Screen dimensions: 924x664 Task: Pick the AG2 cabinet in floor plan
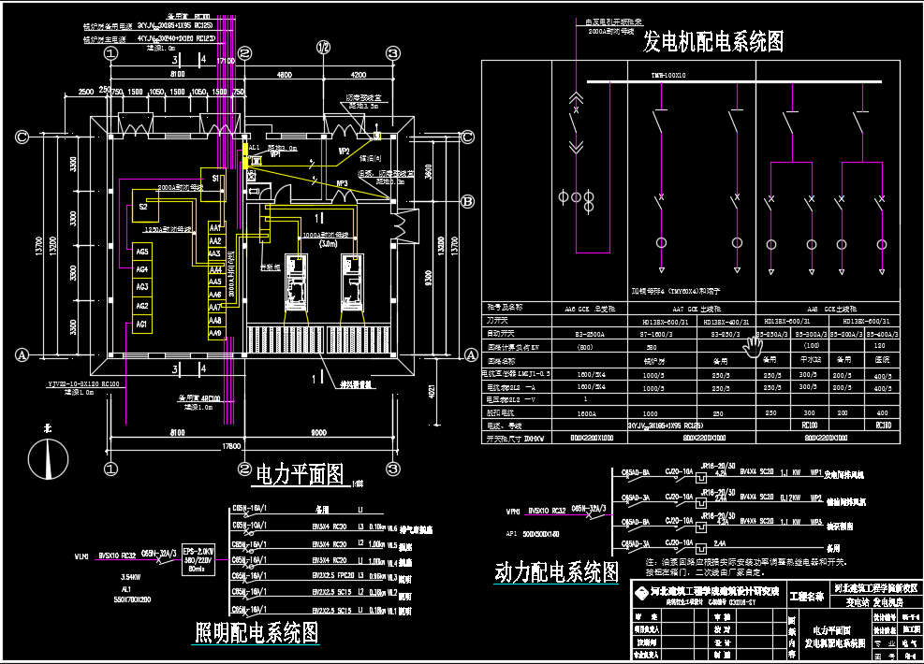pos(142,306)
